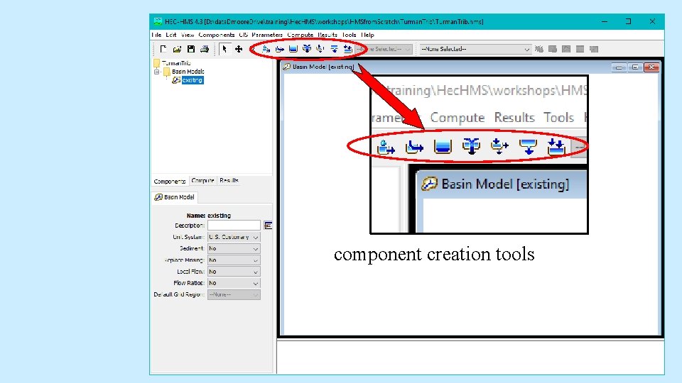Open the Unit System dropdown

pos(234,237)
